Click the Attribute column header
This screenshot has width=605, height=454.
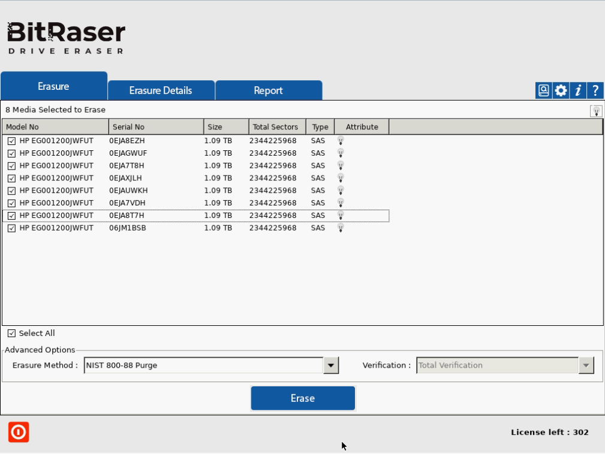[x=362, y=127]
